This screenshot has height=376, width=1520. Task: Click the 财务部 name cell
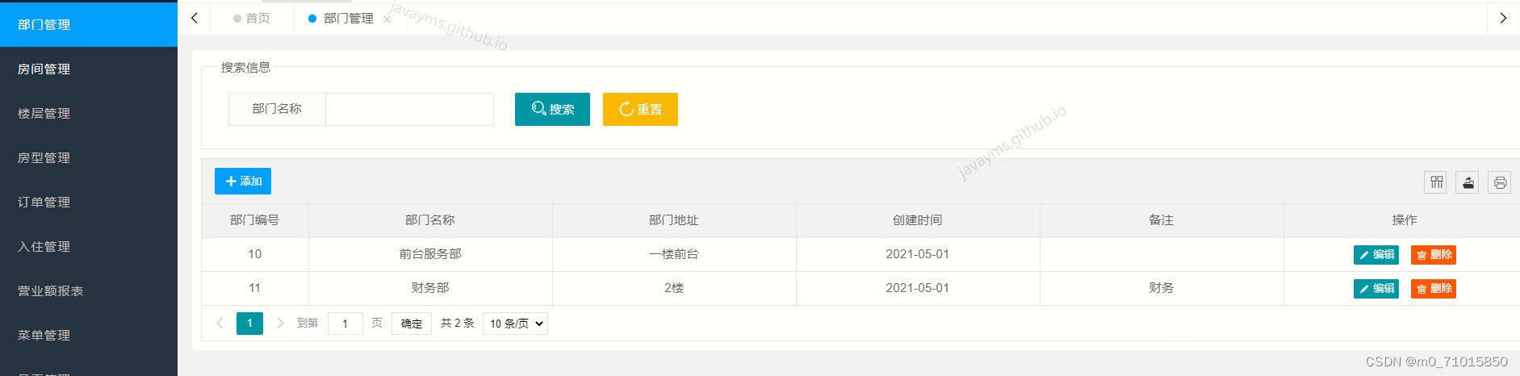pyautogui.click(x=430, y=288)
